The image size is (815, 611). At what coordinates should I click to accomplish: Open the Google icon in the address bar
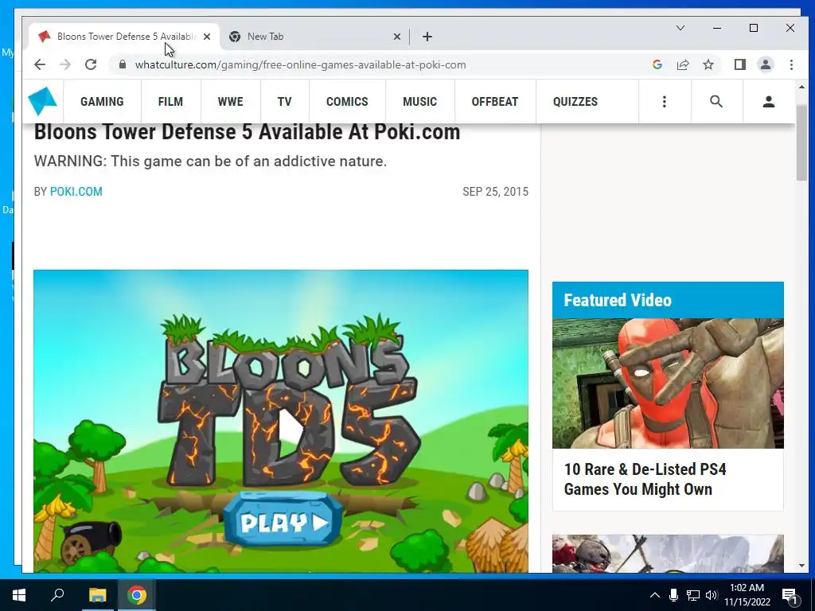point(657,64)
